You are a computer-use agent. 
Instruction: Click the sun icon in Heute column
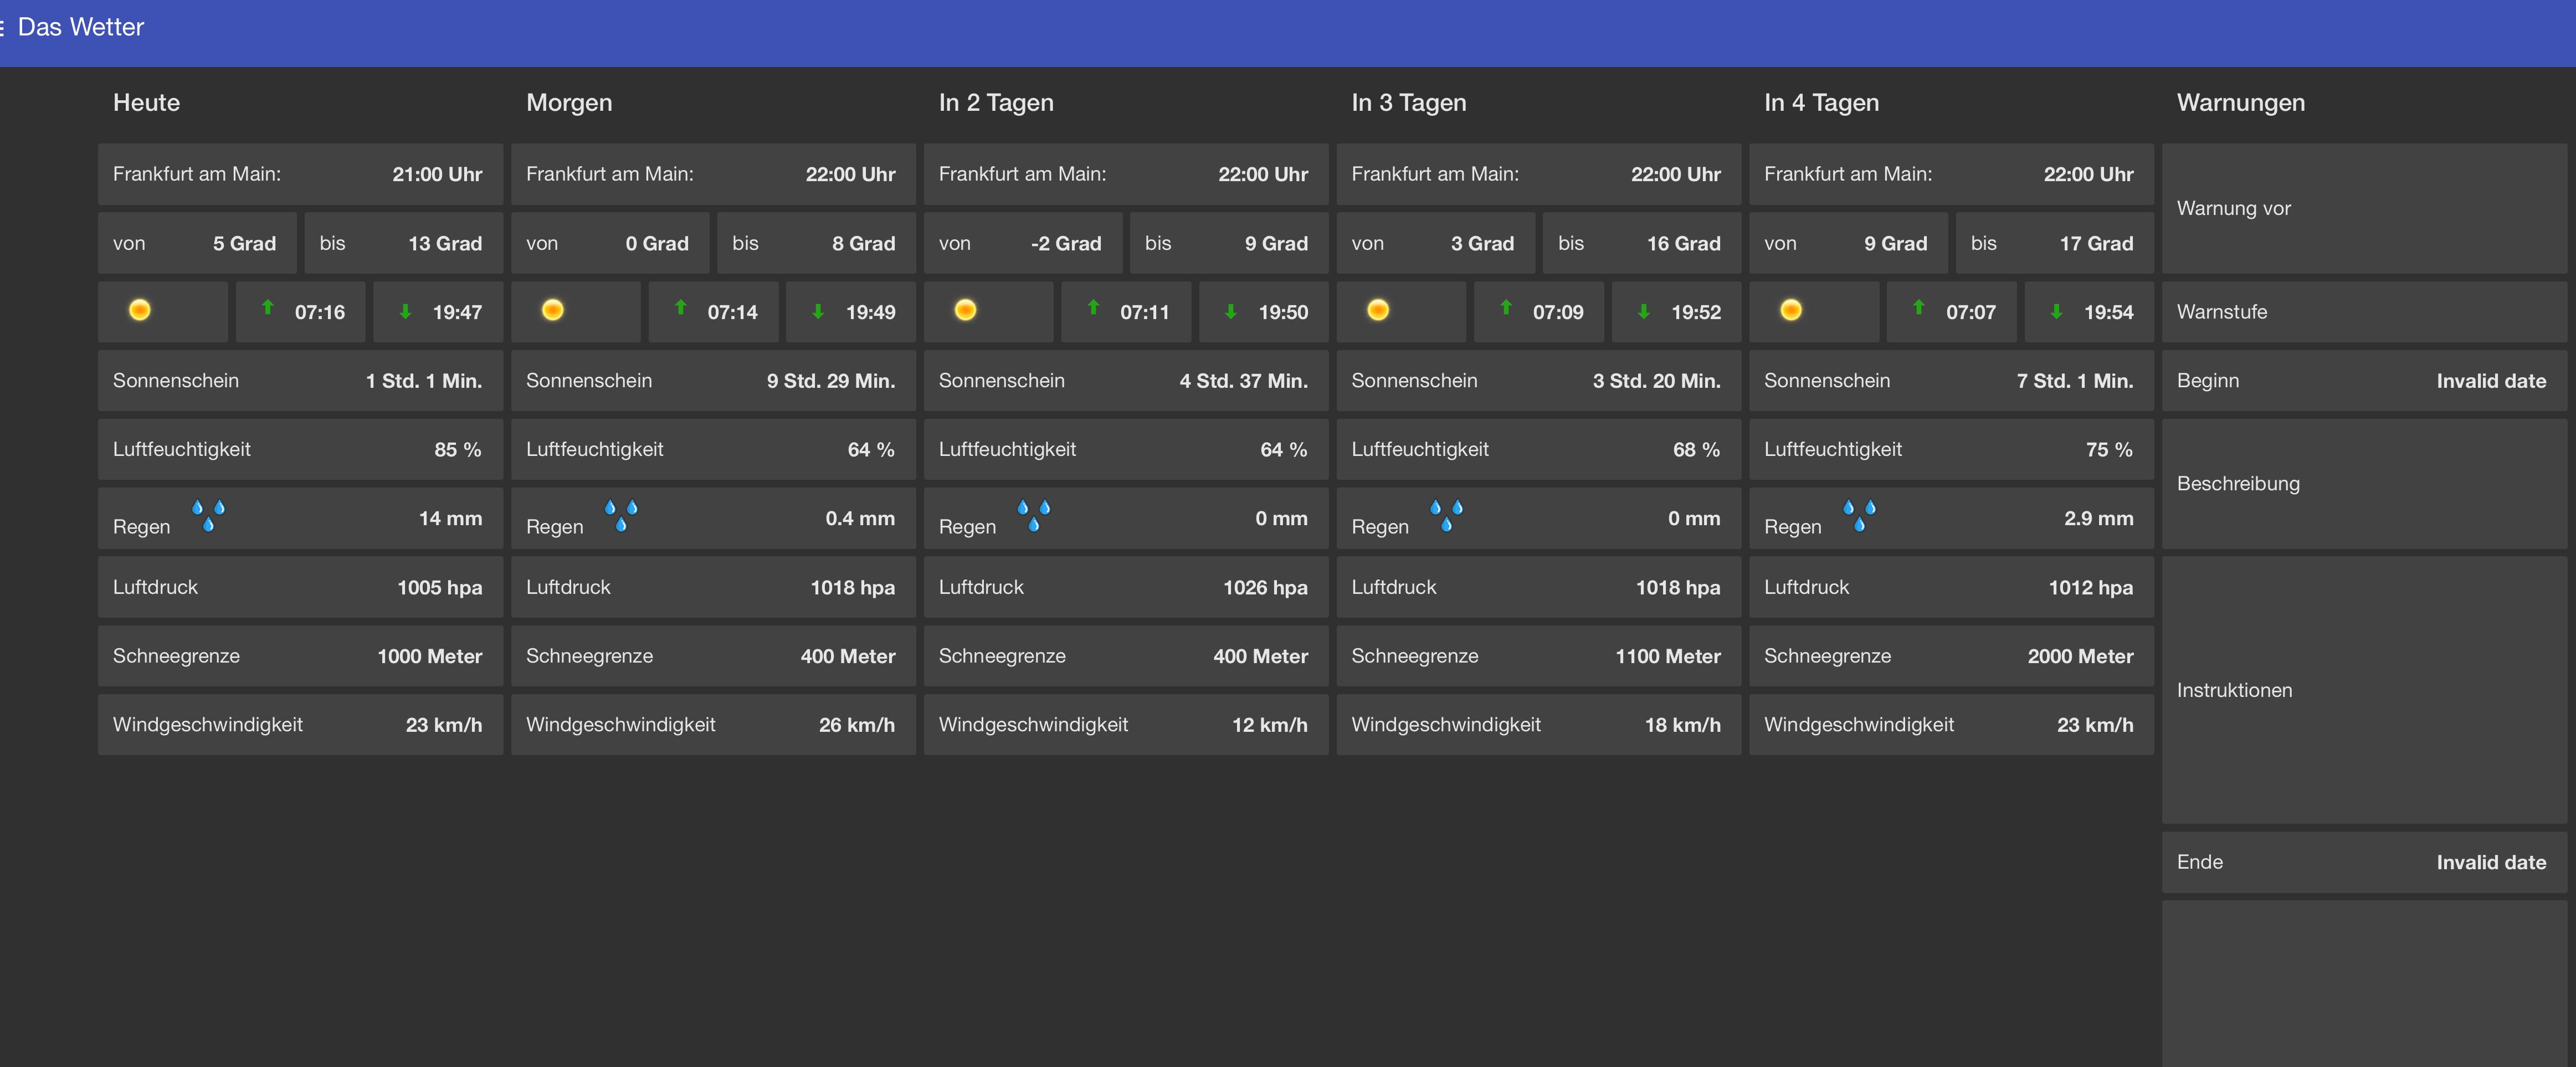coord(140,310)
